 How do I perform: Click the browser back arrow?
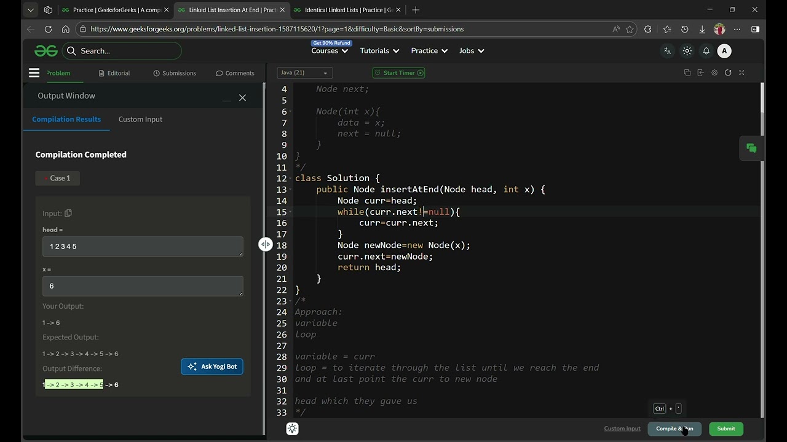click(x=31, y=29)
